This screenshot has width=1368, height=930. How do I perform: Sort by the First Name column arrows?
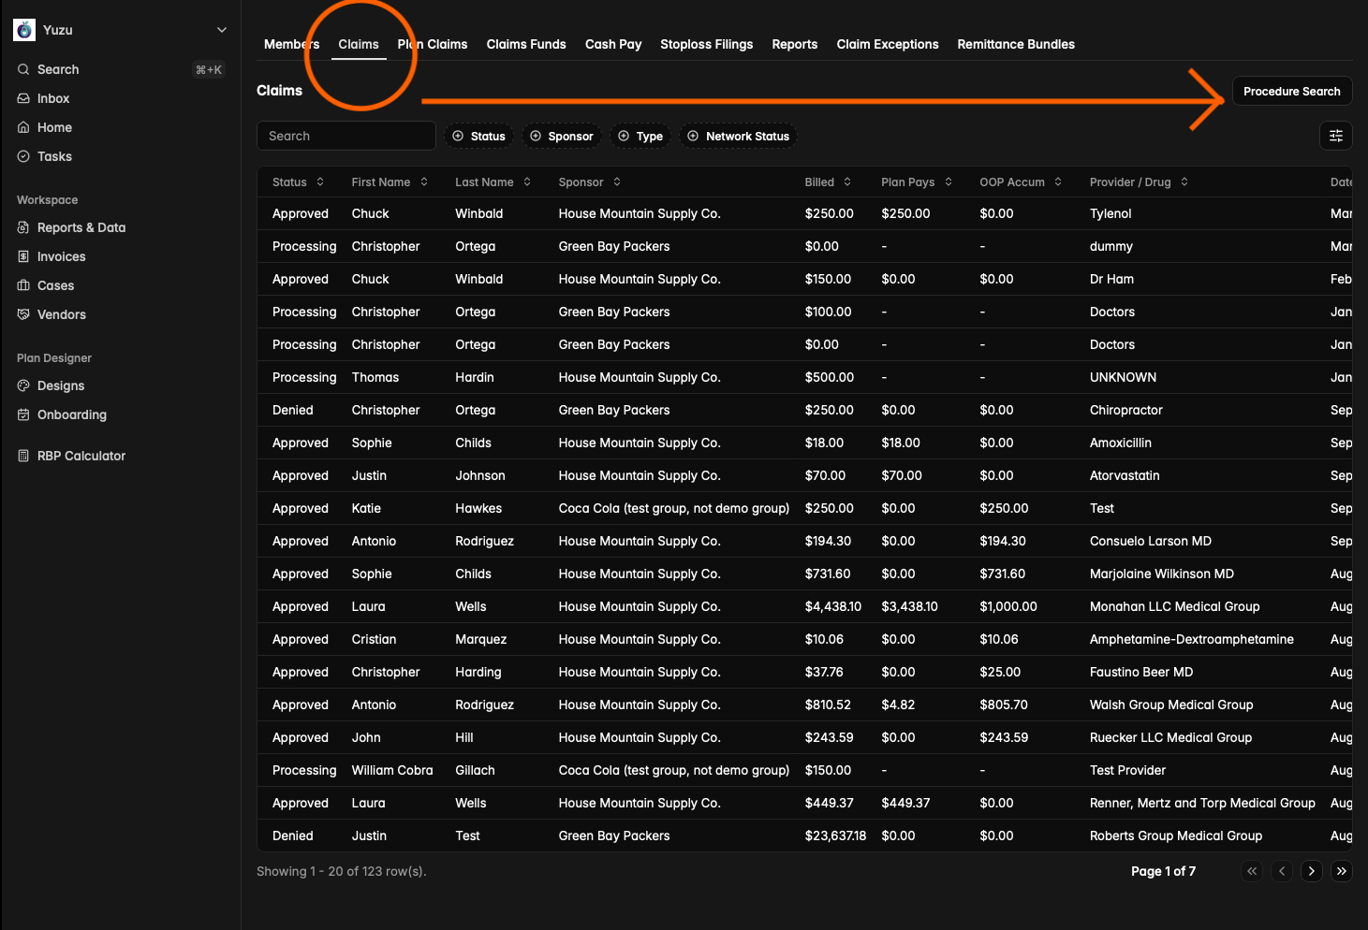[x=424, y=182]
